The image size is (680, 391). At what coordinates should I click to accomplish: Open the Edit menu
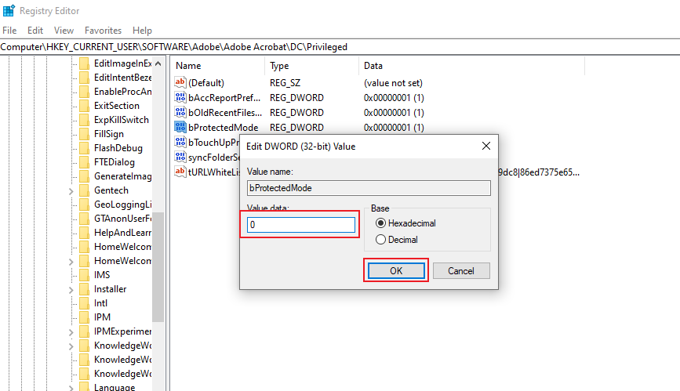35,31
